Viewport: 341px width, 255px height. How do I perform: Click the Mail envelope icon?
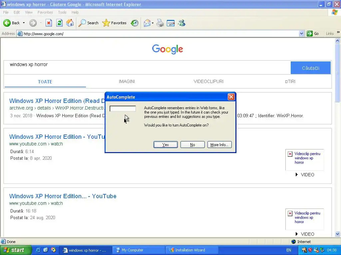click(147, 23)
